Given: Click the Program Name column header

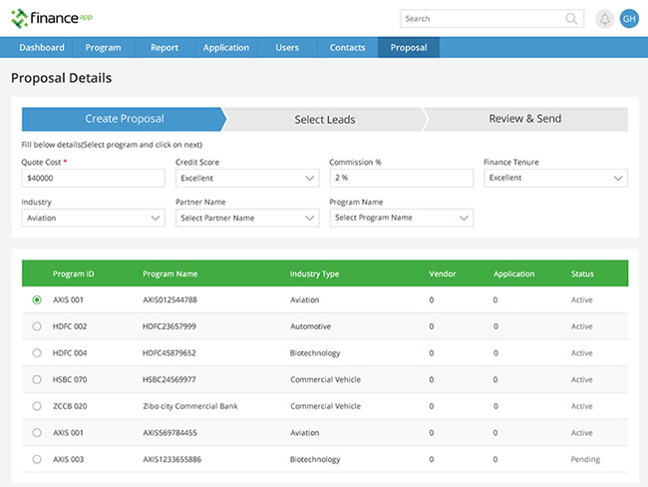Looking at the screenshot, I should pyautogui.click(x=170, y=273).
